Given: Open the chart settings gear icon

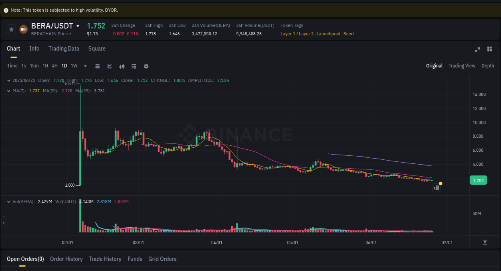Looking at the screenshot, I should pos(146,66).
